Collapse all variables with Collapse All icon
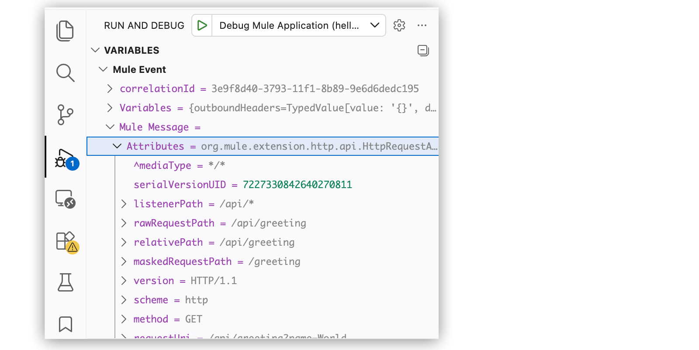Image resolution: width=699 pixels, height=350 pixels. (423, 51)
